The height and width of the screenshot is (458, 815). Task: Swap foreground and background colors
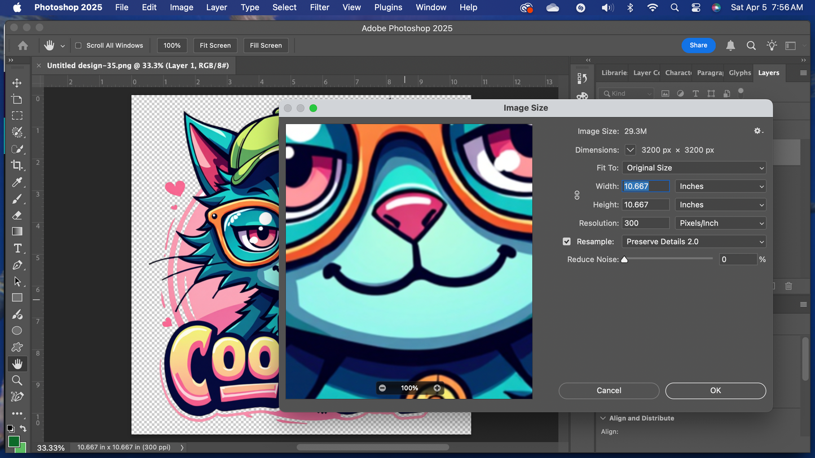(x=23, y=429)
